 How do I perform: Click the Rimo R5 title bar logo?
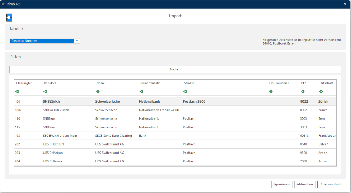(3, 4)
